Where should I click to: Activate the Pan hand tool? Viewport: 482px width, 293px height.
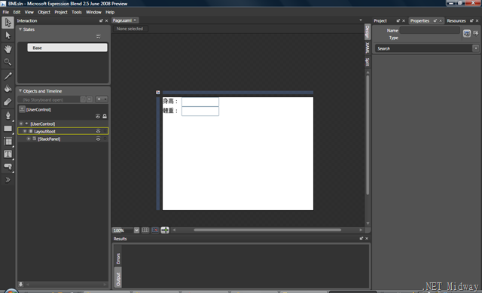pos(8,49)
